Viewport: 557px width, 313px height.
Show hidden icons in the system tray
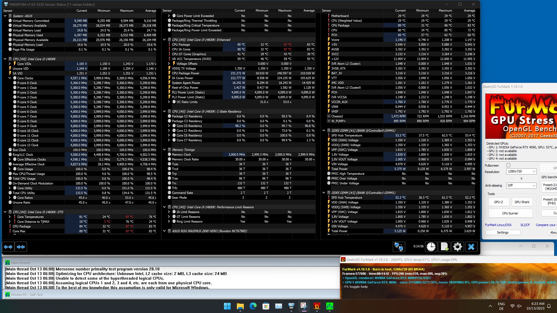pos(490,306)
